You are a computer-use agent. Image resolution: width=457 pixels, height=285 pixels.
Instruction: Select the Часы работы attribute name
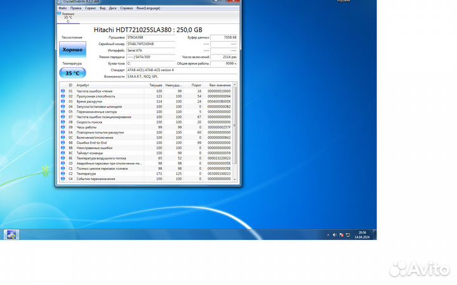coord(86,127)
